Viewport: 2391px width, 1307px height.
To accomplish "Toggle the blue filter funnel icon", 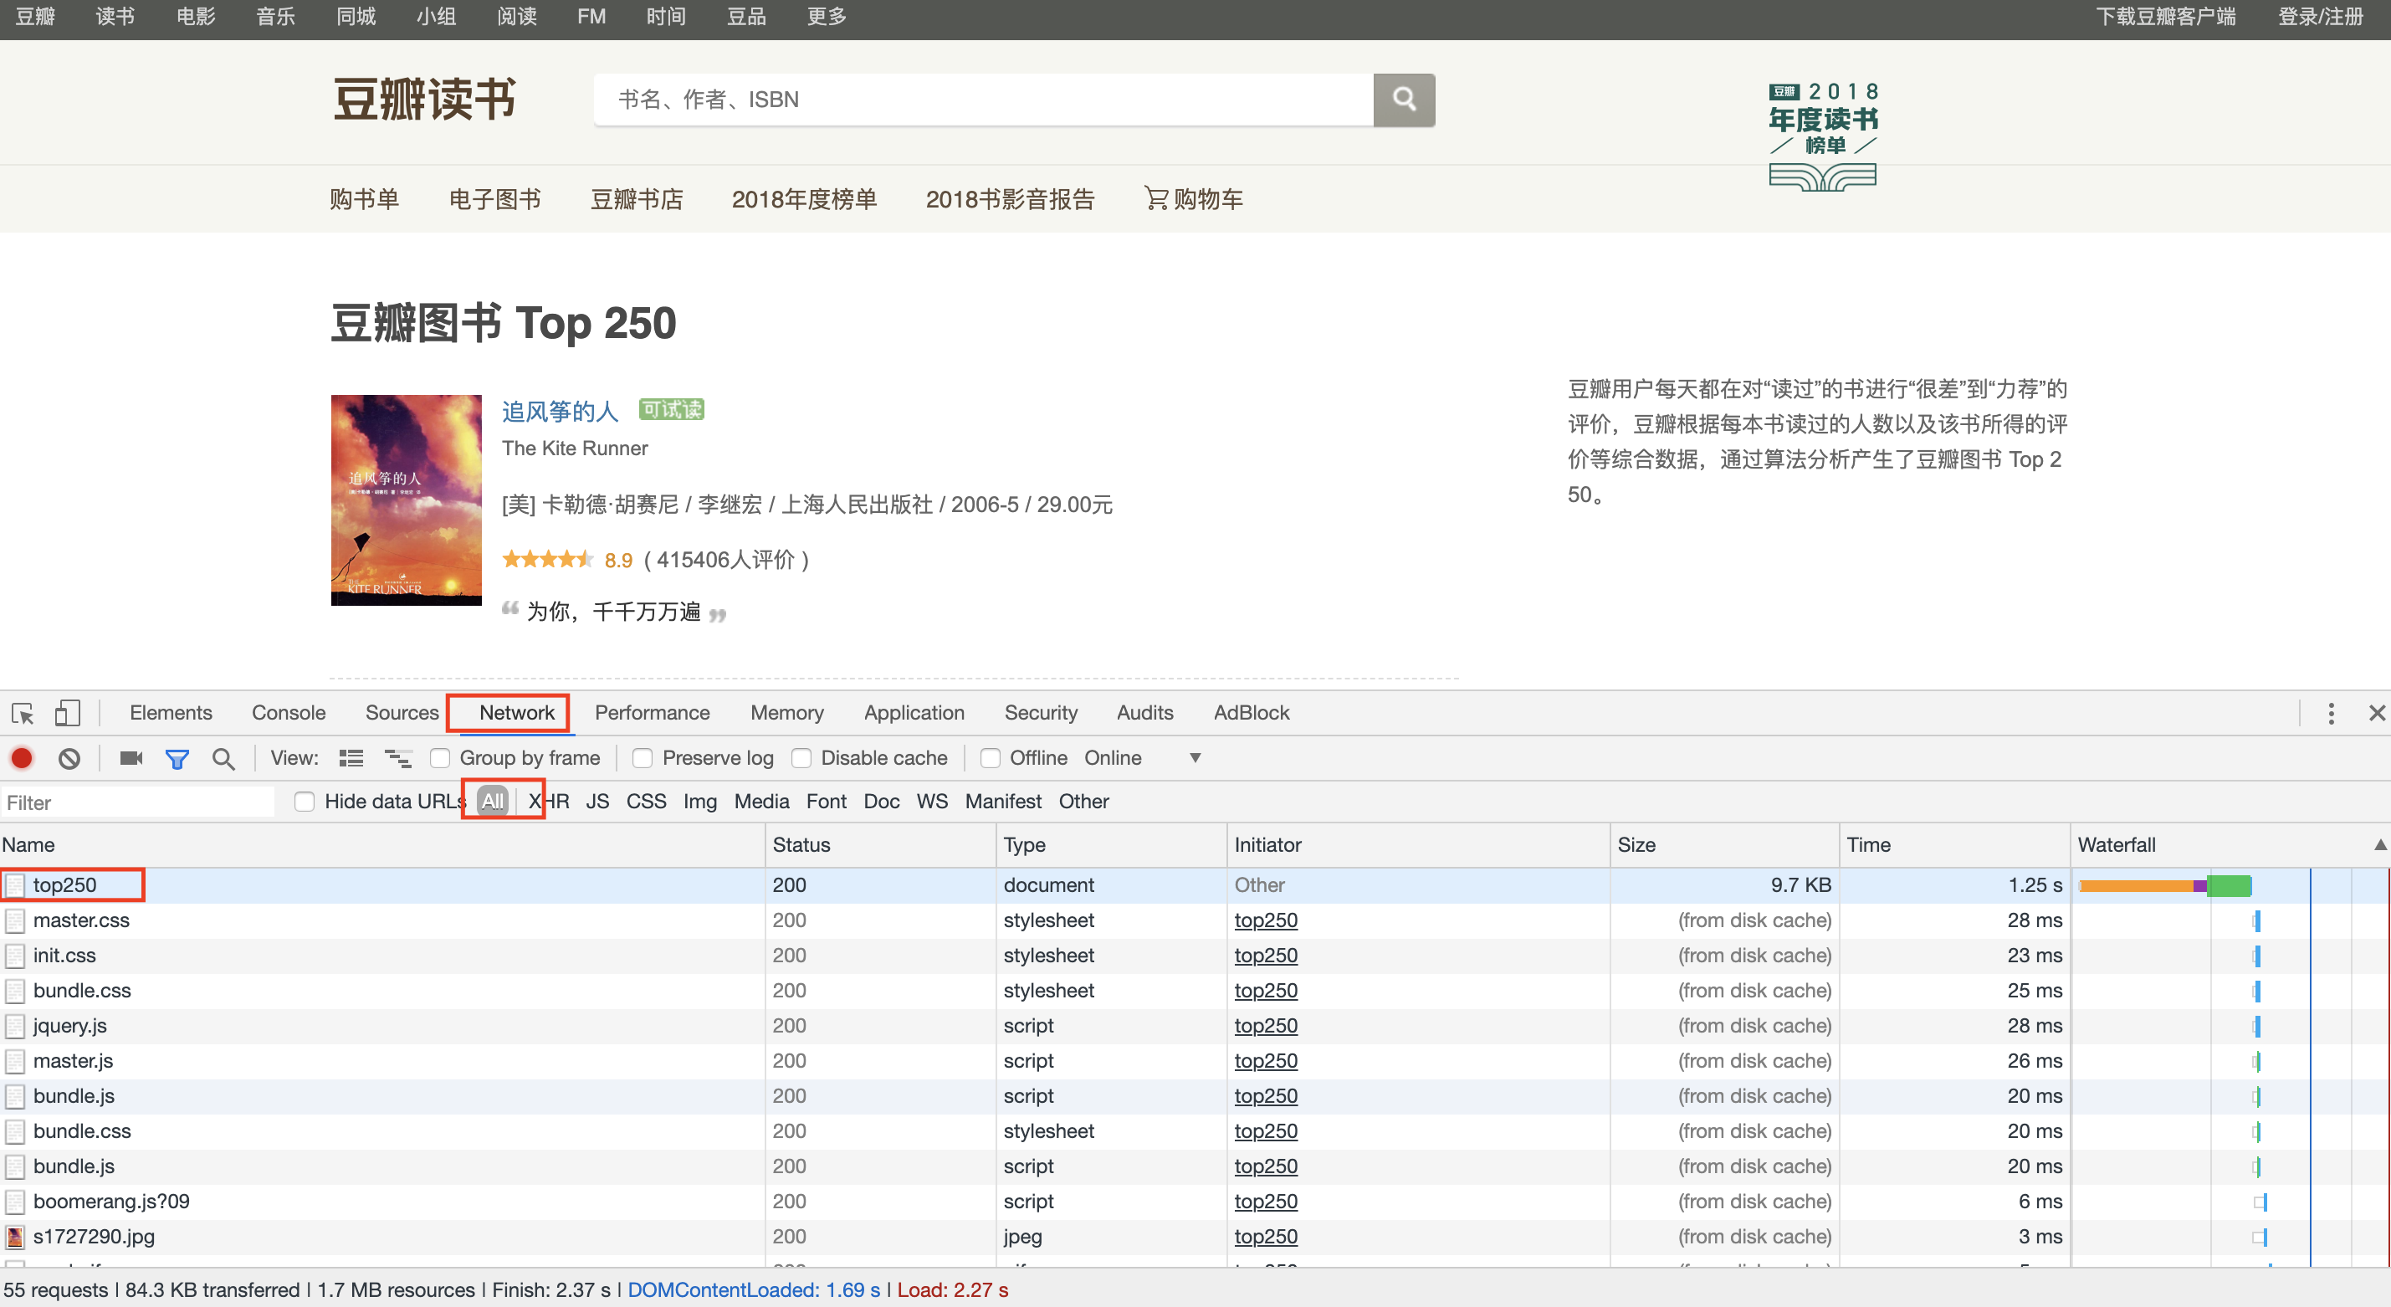I will (x=177, y=758).
